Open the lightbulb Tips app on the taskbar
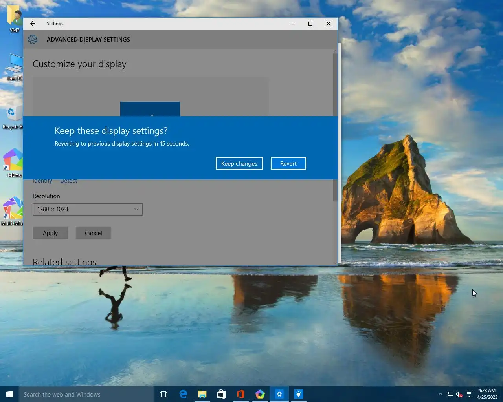Screen dimensions: 503x402 pyautogui.click(x=299, y=394)
